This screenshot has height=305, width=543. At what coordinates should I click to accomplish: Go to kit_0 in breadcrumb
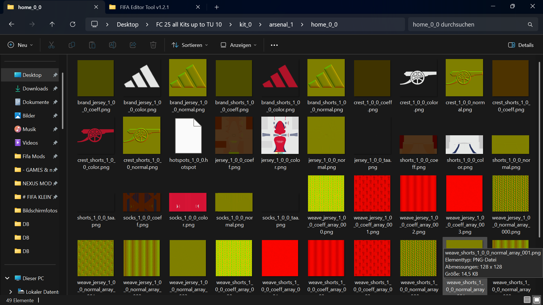245,25
